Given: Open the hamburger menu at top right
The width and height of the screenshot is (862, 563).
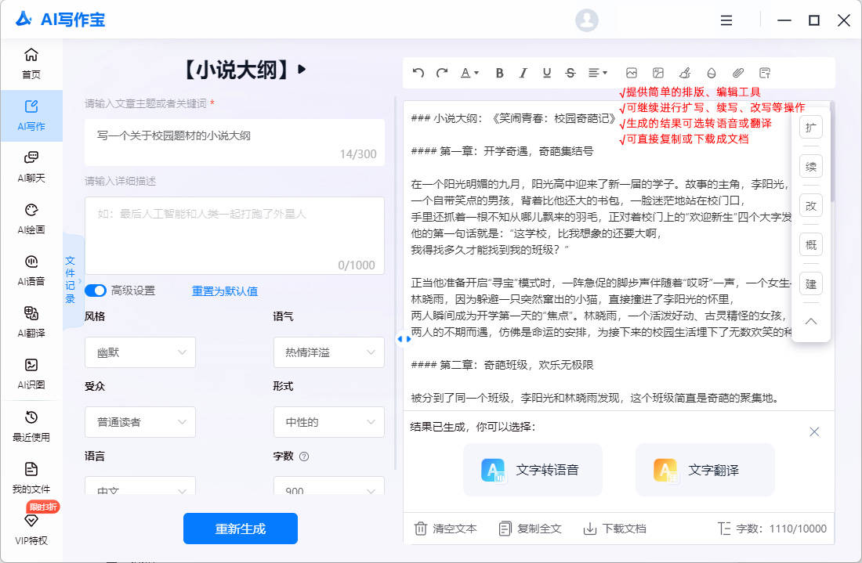Looking at the screenshot, I should coord(726,20).
